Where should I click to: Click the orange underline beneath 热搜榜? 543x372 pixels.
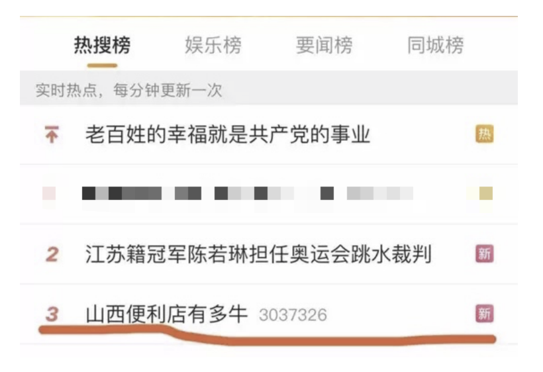(102, 66)
